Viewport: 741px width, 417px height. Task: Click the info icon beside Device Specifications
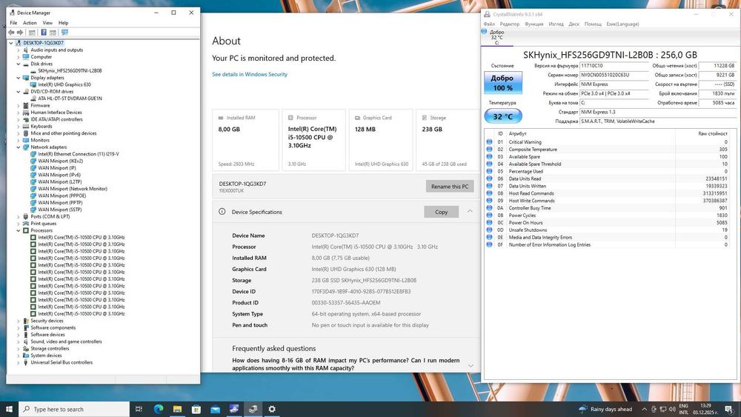(x=222, y=212)
